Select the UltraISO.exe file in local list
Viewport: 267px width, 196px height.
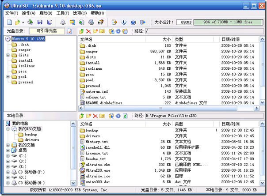point(168,170)
